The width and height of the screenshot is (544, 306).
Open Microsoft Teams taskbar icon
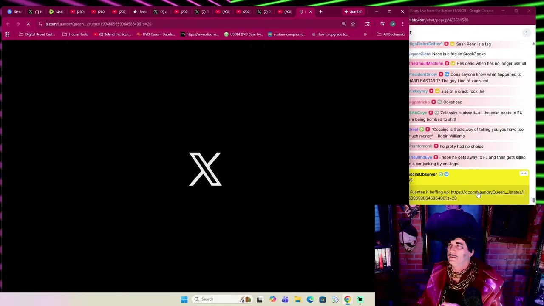click(x=285, y=299)
